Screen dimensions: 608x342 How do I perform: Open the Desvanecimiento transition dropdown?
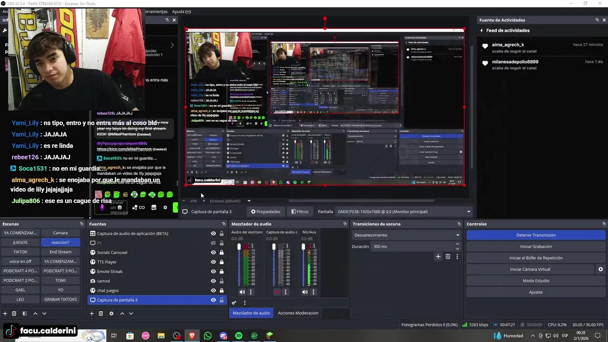pos(407,235)
